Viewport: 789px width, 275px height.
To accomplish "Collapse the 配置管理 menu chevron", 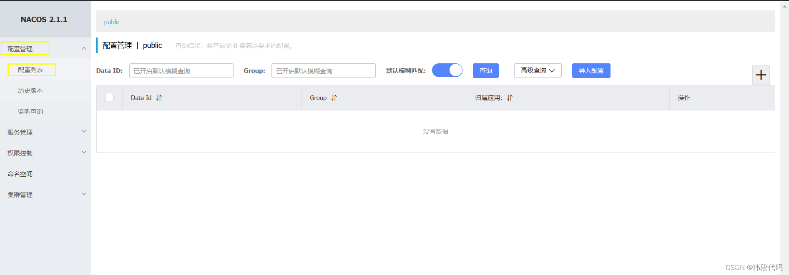I will pos(84,48).
